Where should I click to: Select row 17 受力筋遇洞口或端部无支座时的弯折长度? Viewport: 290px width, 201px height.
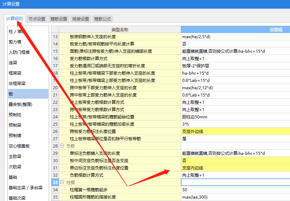point(107,66)
